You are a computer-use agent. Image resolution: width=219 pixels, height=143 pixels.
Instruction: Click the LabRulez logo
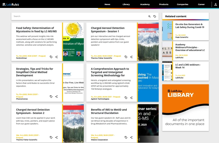point(11,5)
